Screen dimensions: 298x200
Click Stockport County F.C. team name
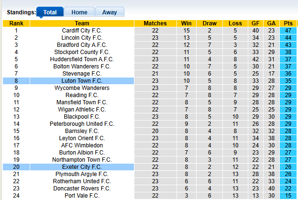click(82, 52)
